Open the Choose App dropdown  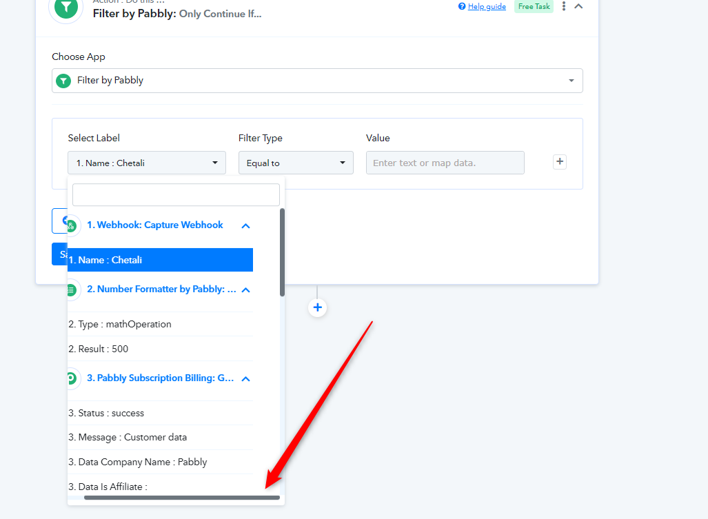(317, 81)
